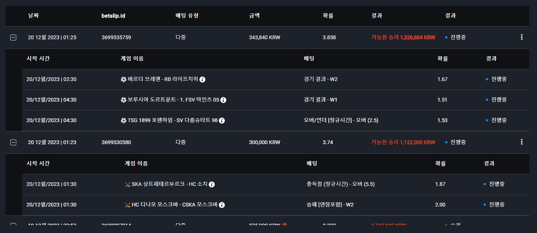Screen dimensions: 537x233
Task: Open info icon for TSG 1899 호펜하임 match
Action: click(x=222, y=121)
